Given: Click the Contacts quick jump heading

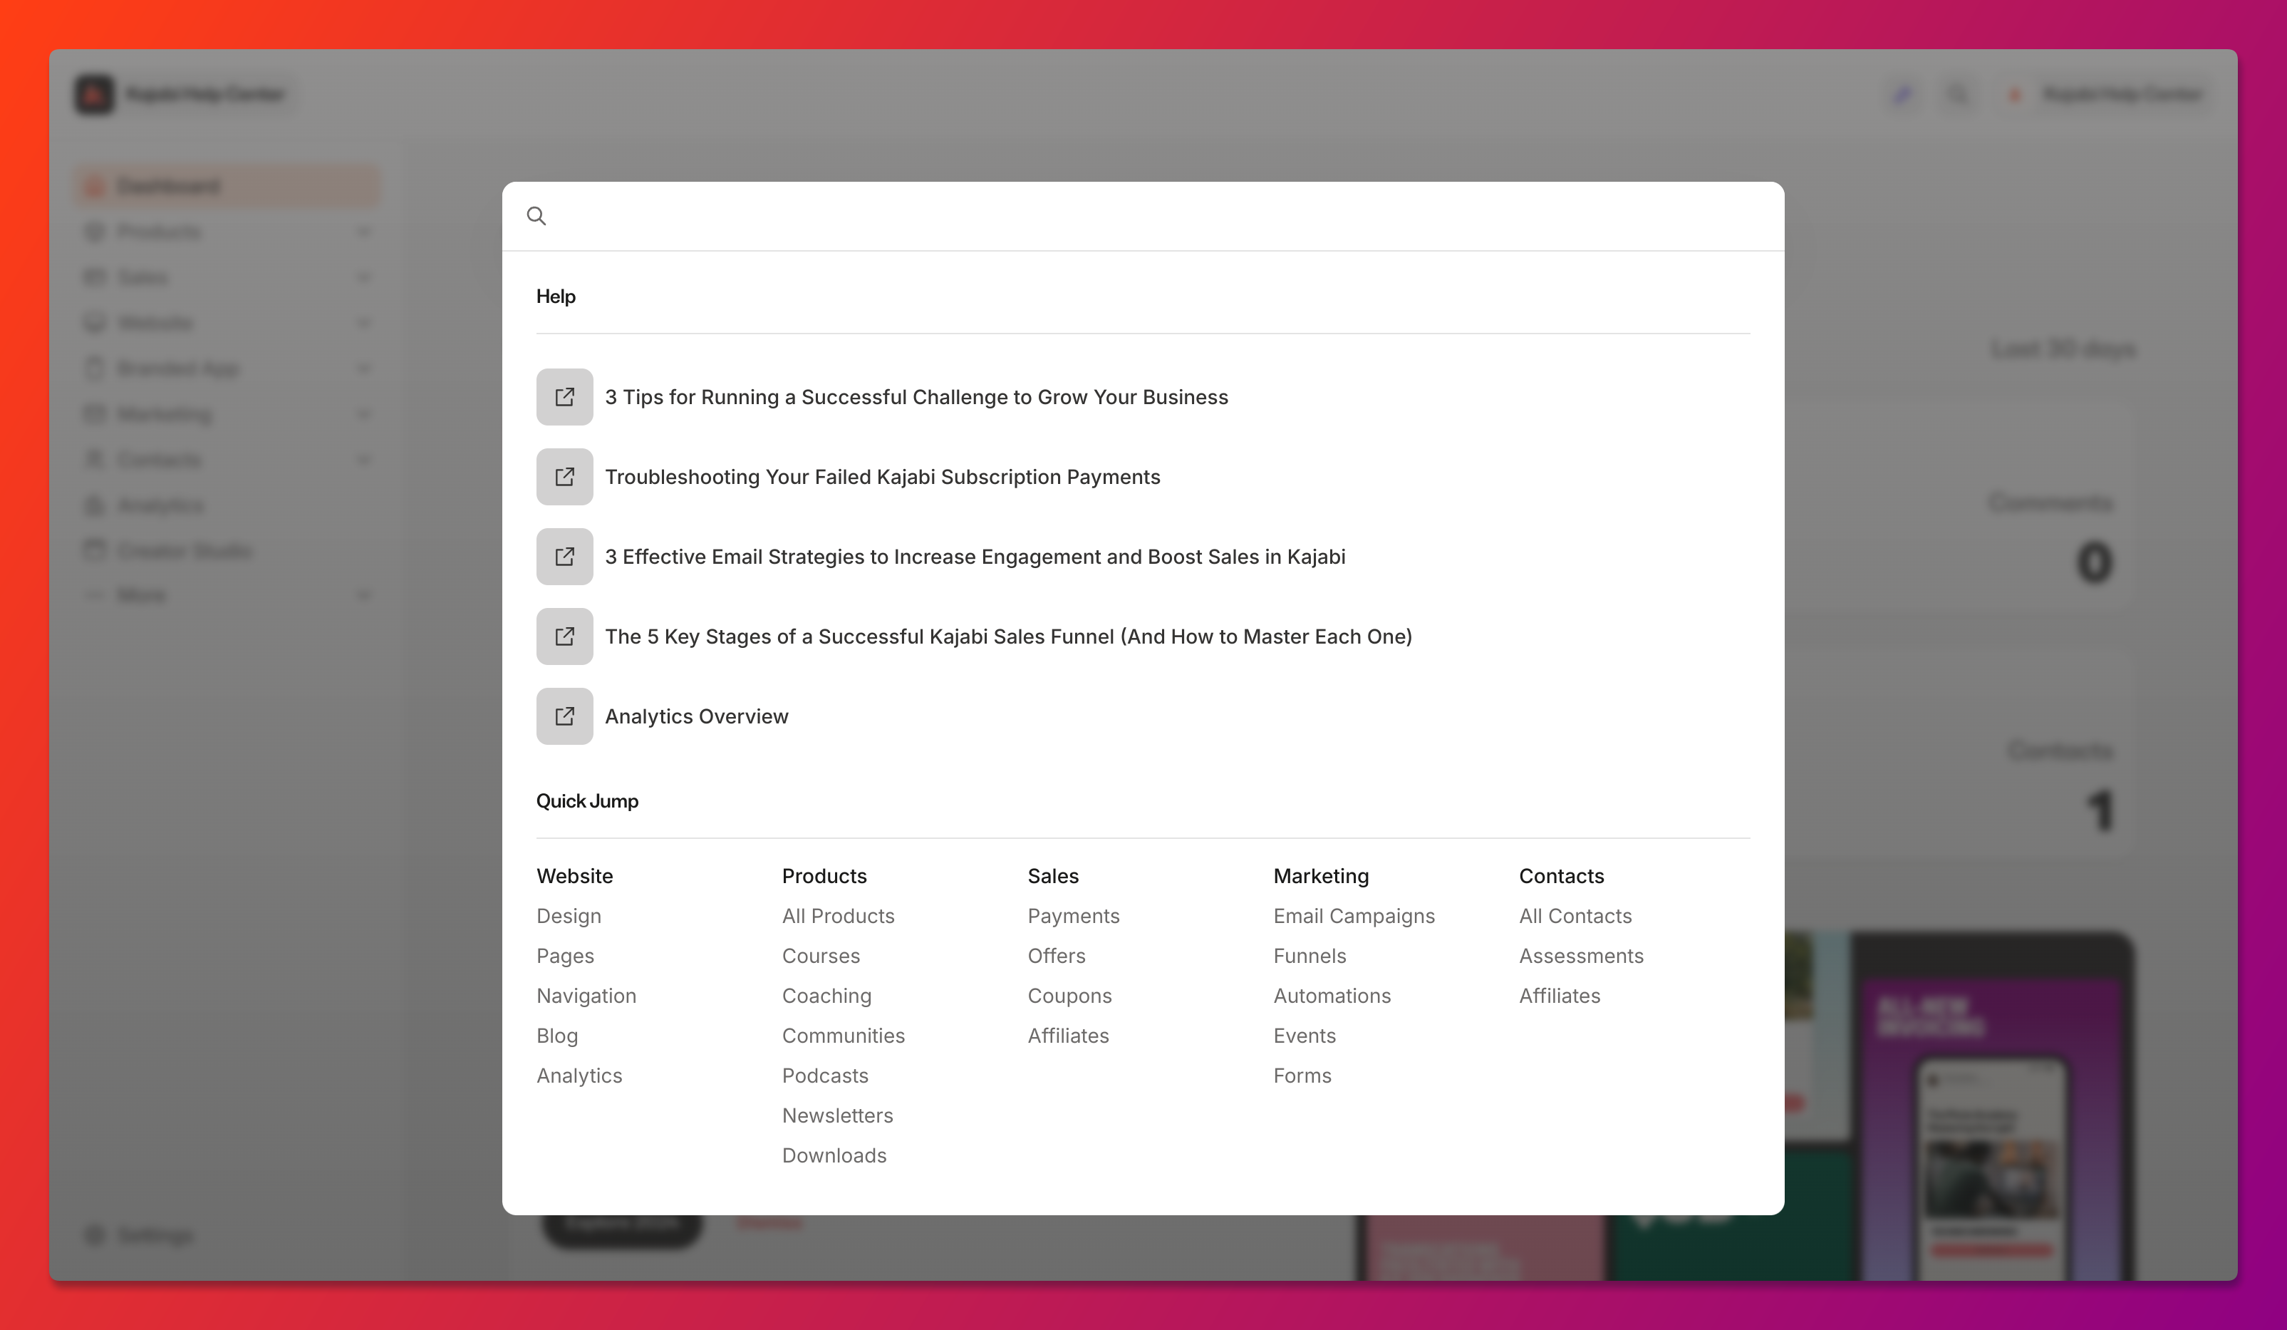Looking at the screenshot, I should tap(1562, 876).
